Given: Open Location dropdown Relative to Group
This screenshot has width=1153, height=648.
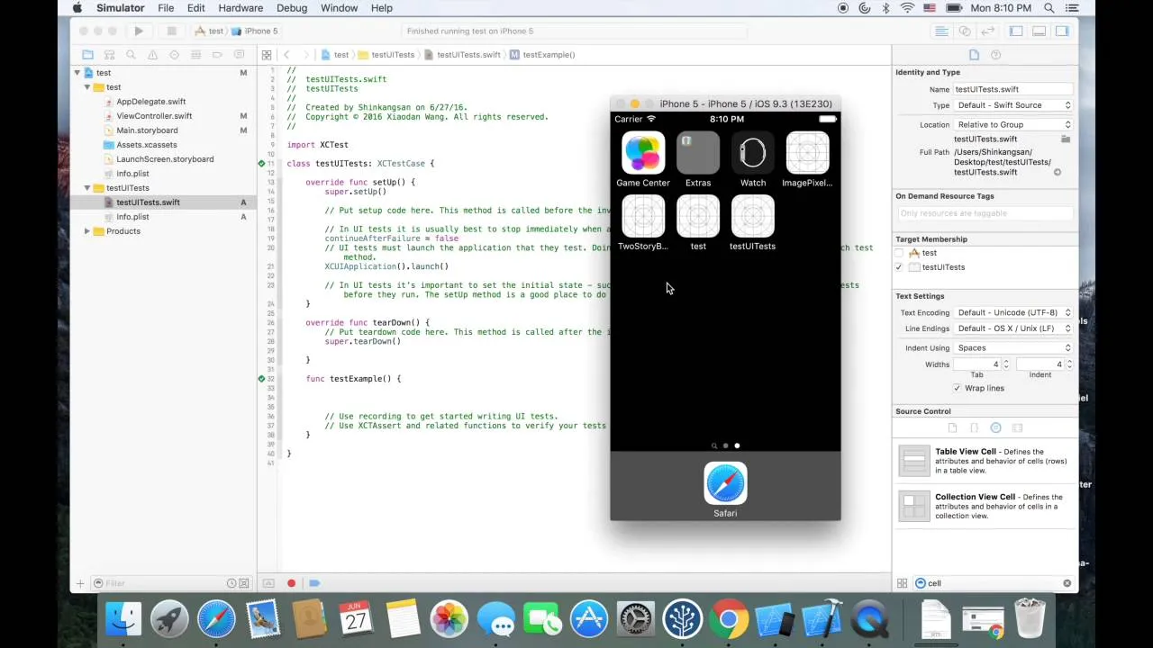Looking at the screenshot, I should click(1013, 125).
